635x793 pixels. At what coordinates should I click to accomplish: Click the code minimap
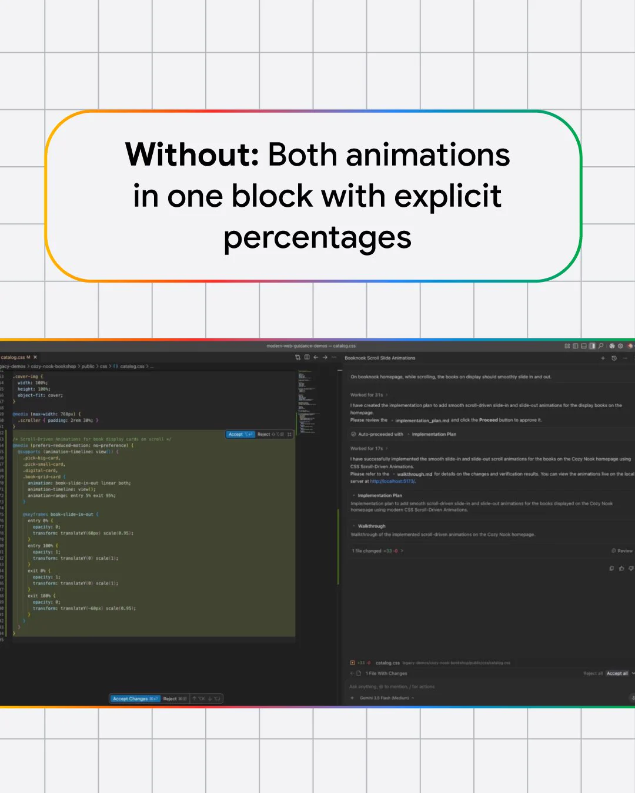[x=307, y=402]
